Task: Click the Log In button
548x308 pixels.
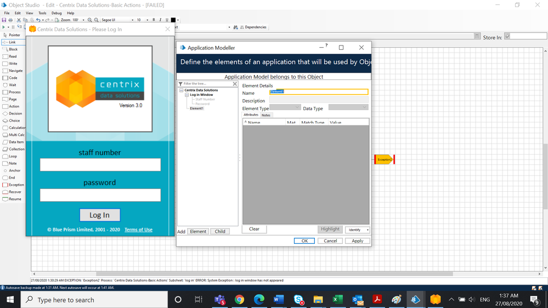Action: 100,215
